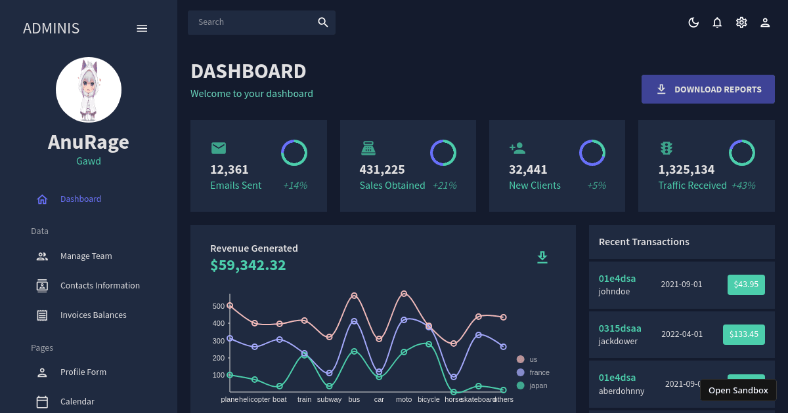Focus the Search input field
This screenshot has width=788, height=413.
tap(252, 22)
